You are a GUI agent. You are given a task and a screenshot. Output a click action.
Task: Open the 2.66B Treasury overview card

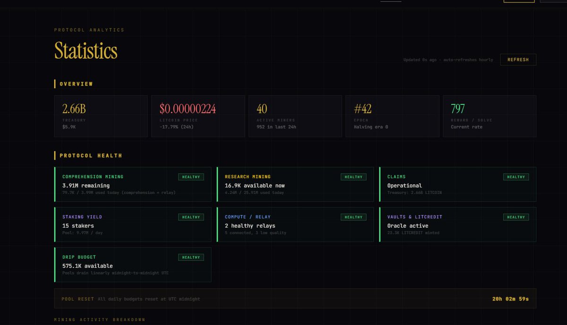tap(101, 116)
